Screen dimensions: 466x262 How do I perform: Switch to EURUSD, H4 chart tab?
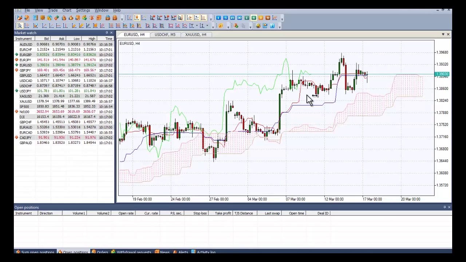click(x=134, y=35)
